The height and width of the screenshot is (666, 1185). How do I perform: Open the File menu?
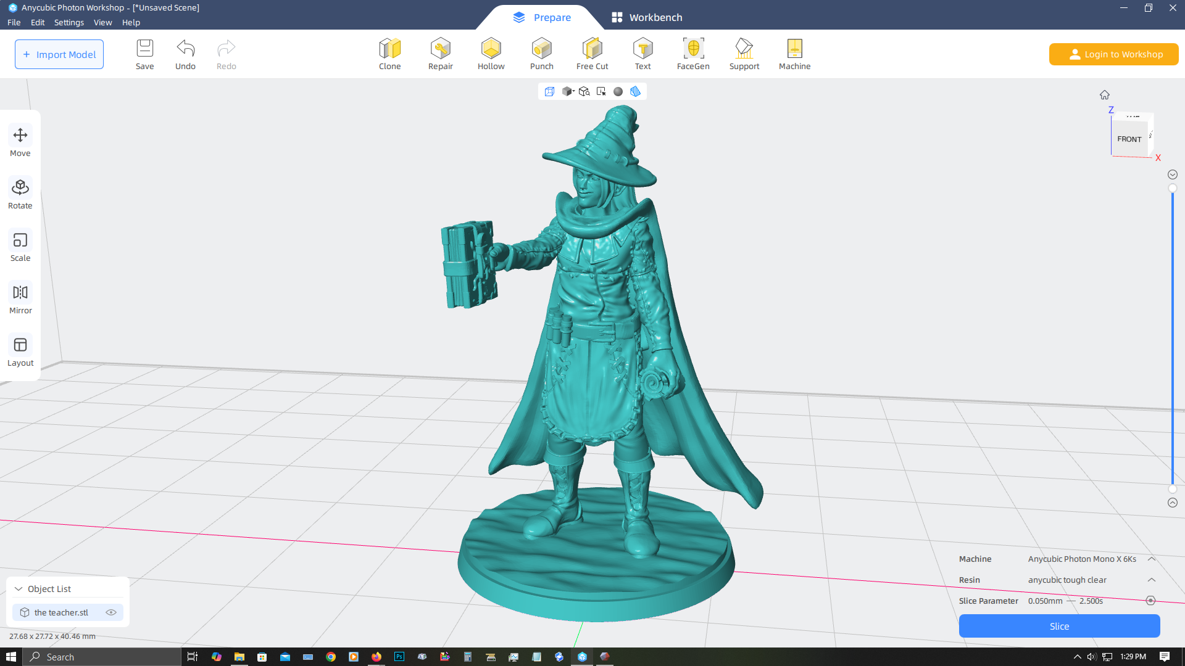14,22
